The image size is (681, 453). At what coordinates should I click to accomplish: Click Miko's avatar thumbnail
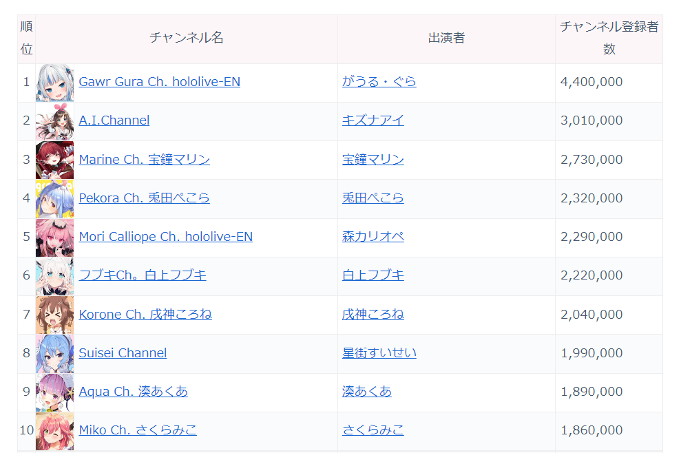54,430
